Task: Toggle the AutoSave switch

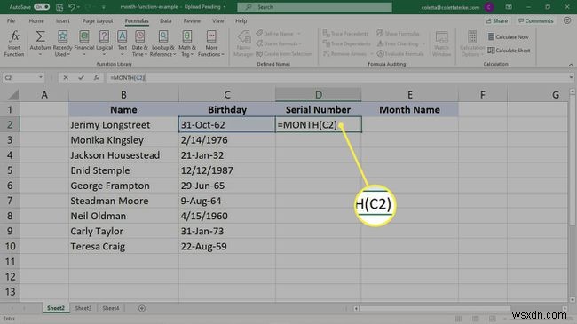Action: pos(42,7)
